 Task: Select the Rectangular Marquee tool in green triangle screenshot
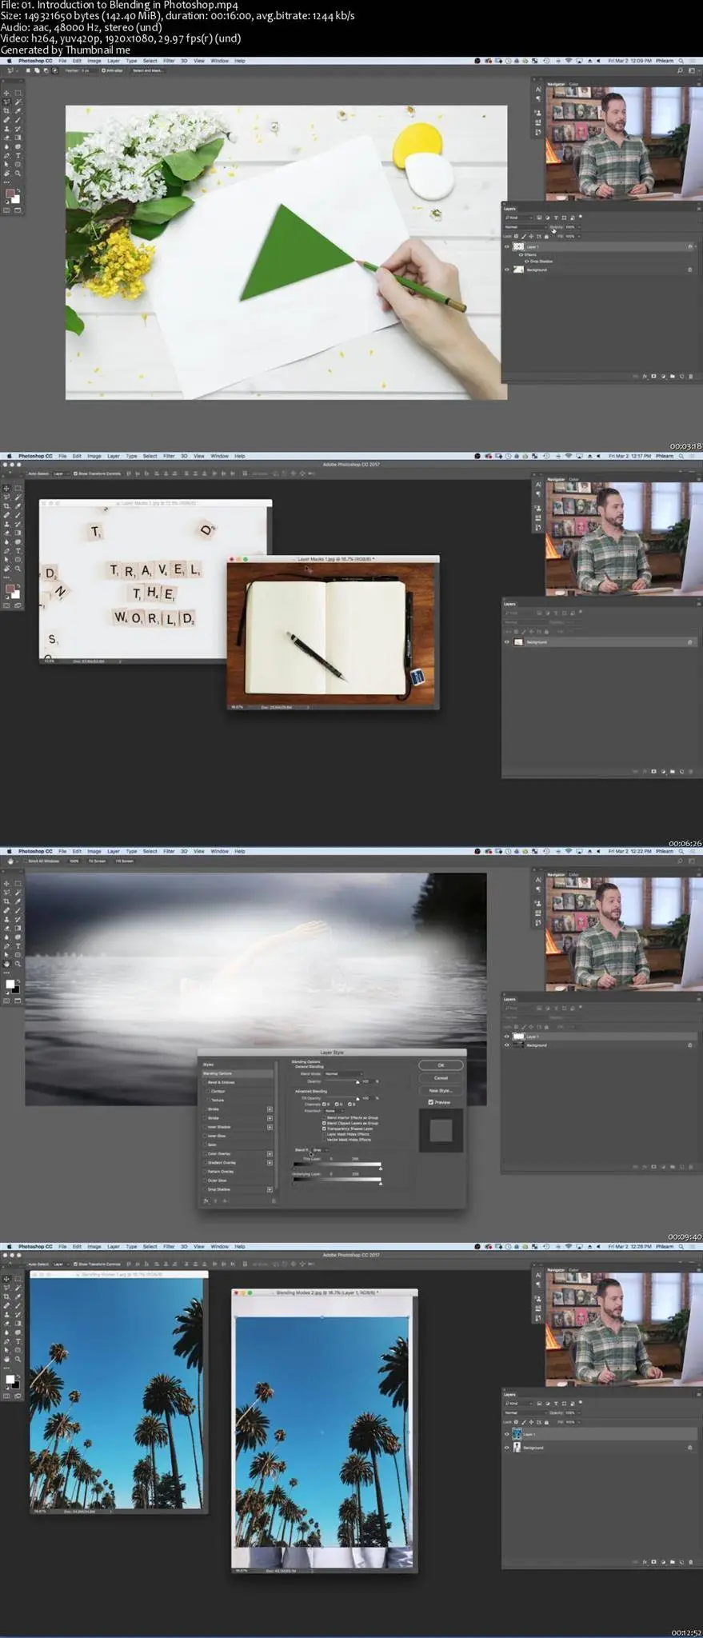point(18,93)
